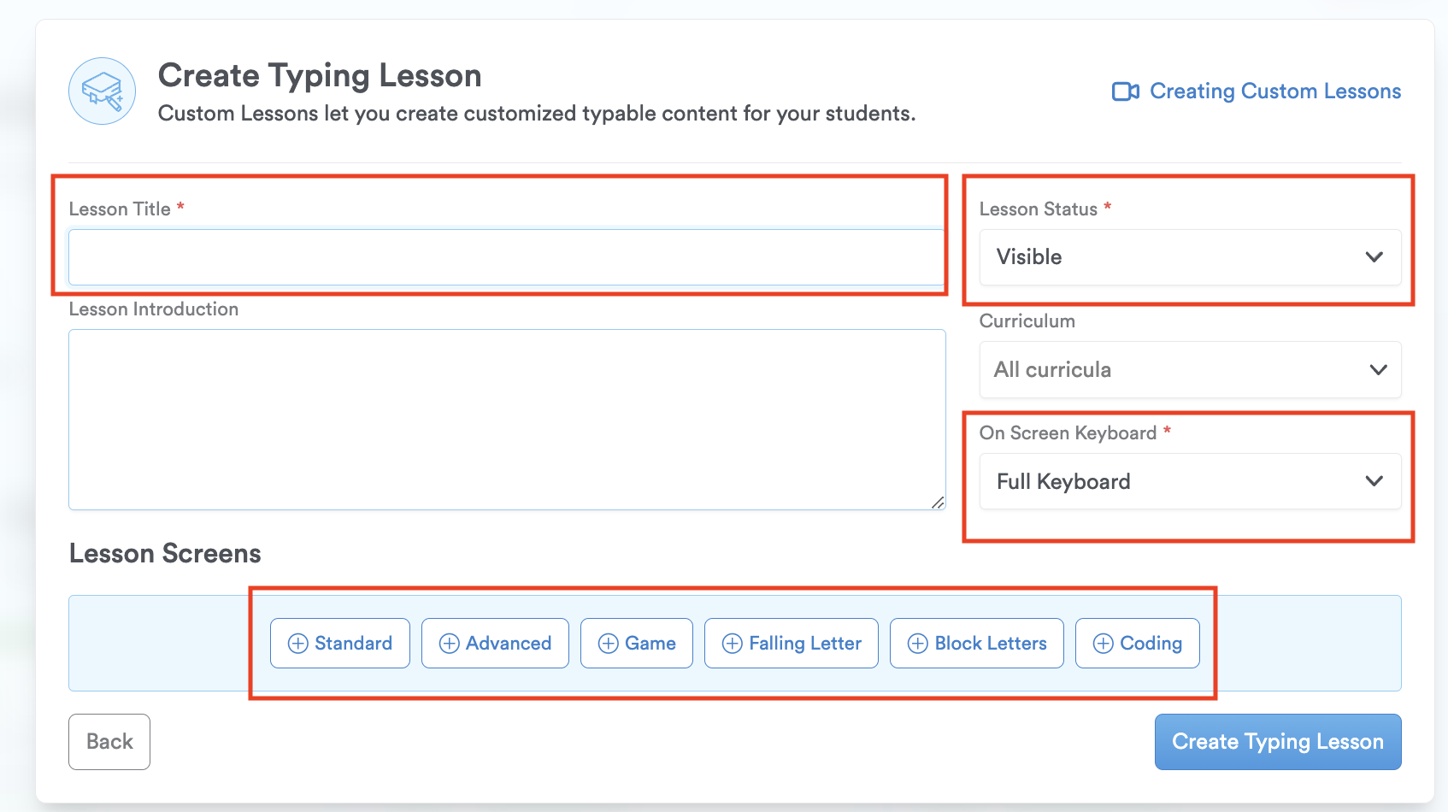Click the plus icon beside Coding

click(1103, 644)
